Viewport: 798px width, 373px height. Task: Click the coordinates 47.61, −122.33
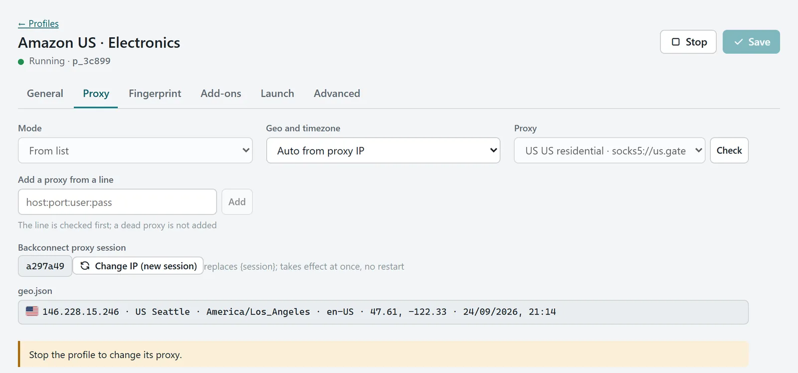tap(408, 312)
